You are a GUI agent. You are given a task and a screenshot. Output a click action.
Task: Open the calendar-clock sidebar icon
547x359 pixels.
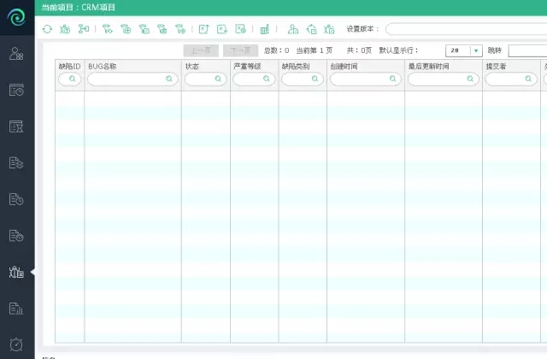16,90
